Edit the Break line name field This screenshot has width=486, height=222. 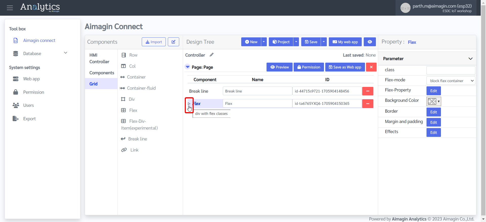pos(257,91)
